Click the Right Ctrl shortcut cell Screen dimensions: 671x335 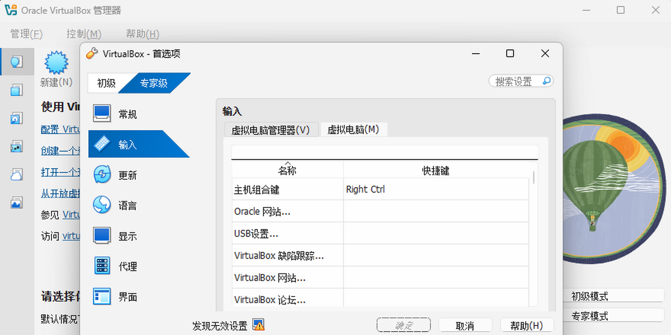436,189
